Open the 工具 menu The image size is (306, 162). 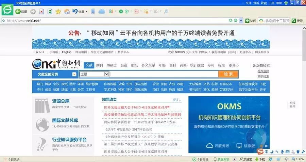coord(271,3)
